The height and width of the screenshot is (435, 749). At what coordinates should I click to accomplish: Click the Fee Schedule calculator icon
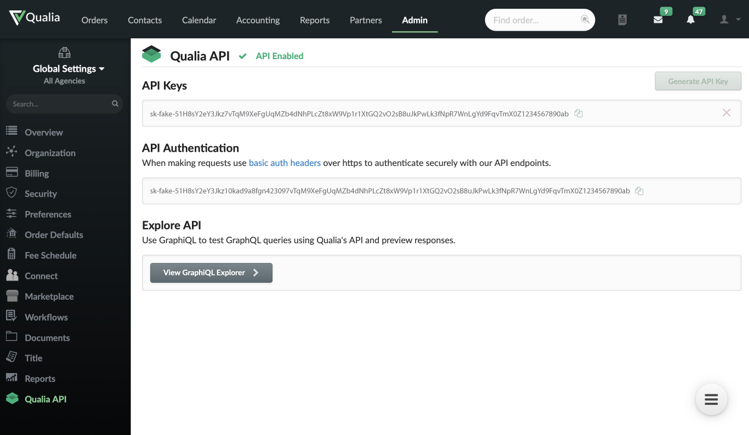coord(12,254)
